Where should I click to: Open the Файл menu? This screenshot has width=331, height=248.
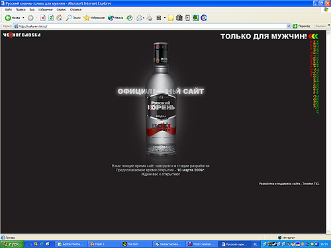pyautogui.click(x=9, y=9)
